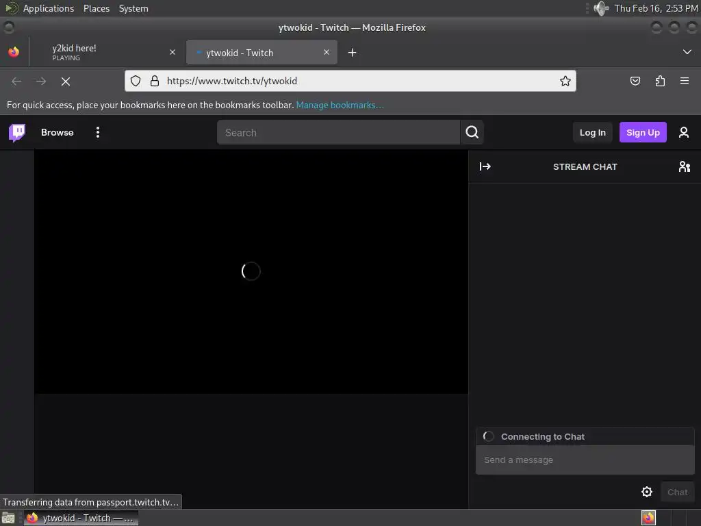
Task: Open Firefox View pinned icon
Action: (14, 52)
